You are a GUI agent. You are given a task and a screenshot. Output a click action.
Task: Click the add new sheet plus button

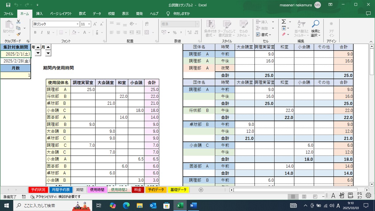201,190
